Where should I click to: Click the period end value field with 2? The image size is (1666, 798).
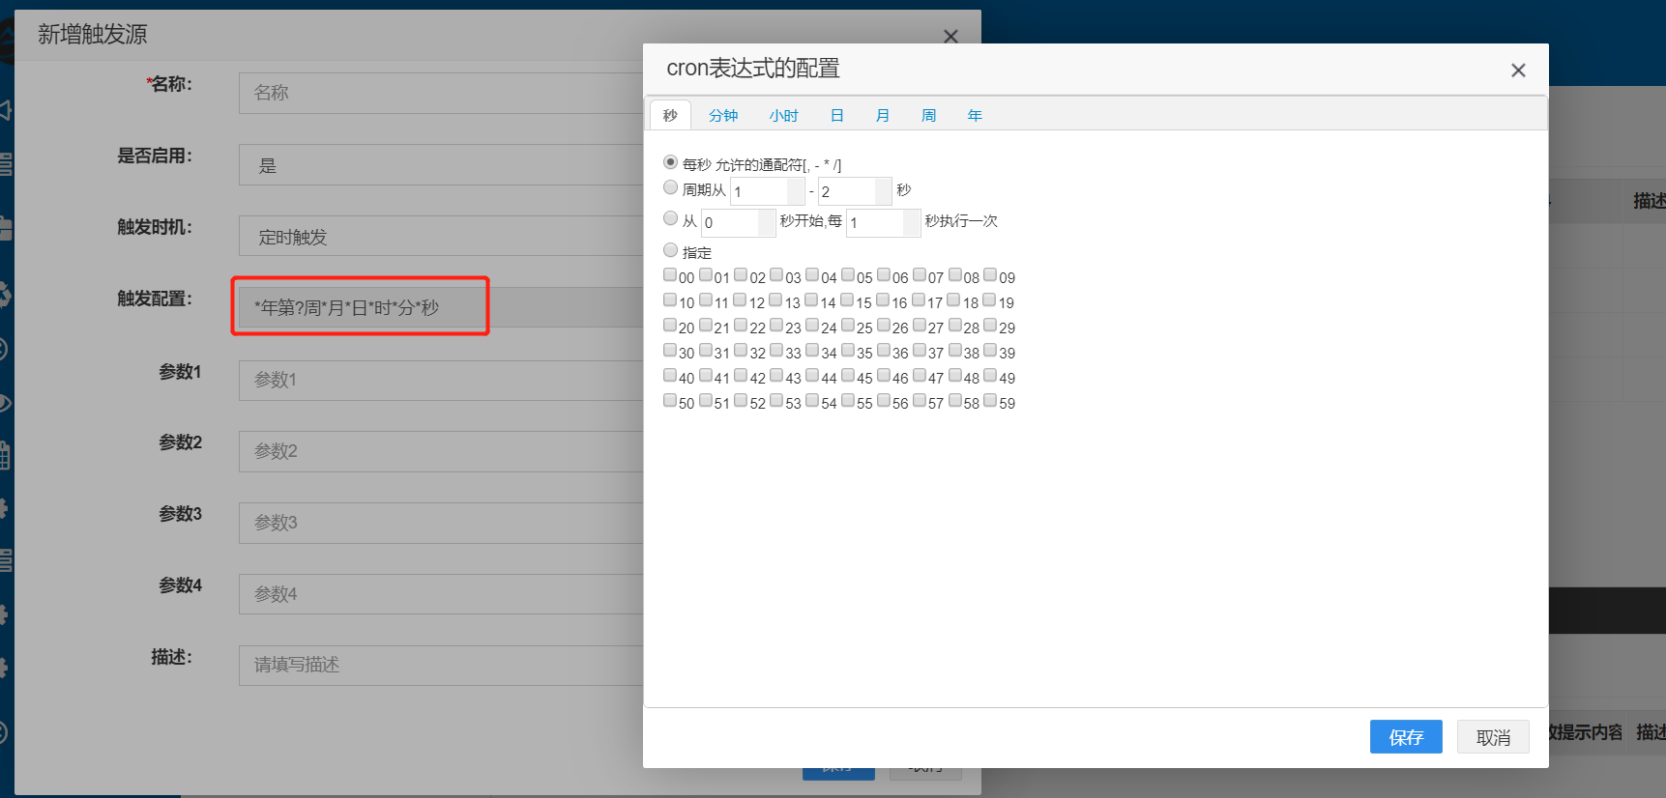click(855, 191)
